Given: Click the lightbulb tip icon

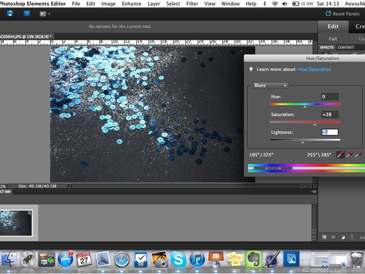Looking at the screenshot, I should (x=250, y=69).
